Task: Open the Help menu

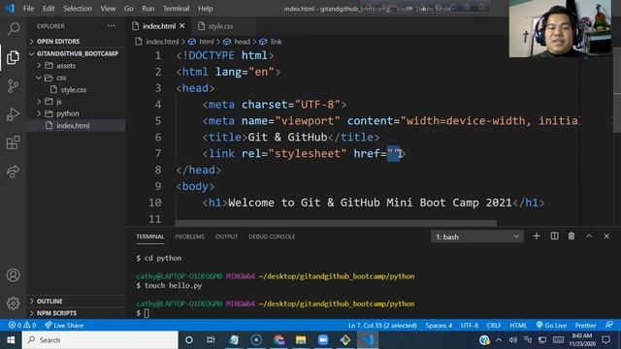Action: [205, 9]
